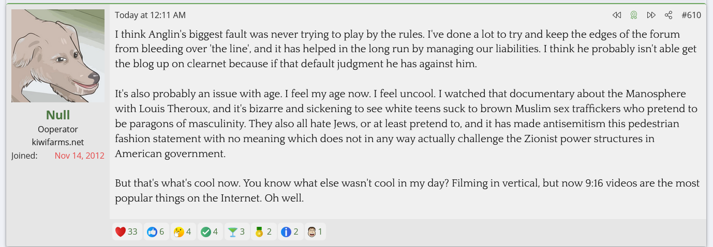Screen dimensions: 713x247
Task: Jump to previous post with rewind arrows
Action: click(x=616, y=16)
